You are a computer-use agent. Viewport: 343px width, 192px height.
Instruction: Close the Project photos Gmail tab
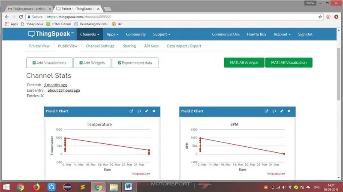[50, 9]
